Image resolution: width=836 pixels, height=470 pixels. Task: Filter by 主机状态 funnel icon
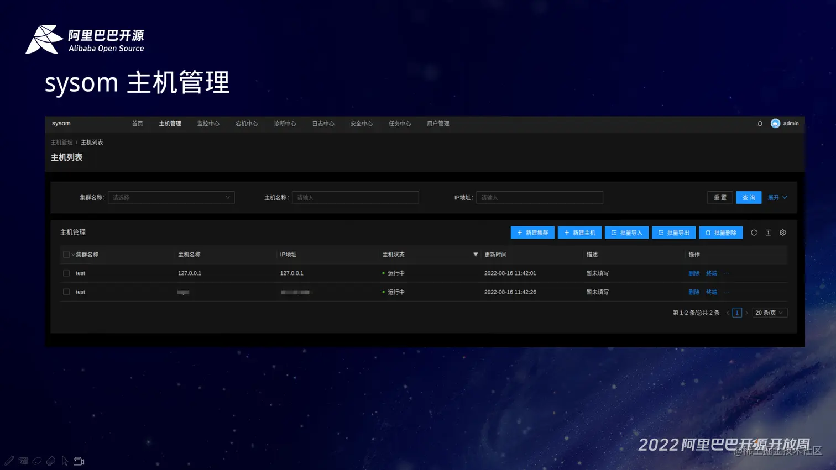pyautogui.click(x=476, y=255)
